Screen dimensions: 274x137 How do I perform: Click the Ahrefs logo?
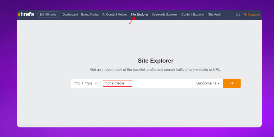(x=26, y=14)
